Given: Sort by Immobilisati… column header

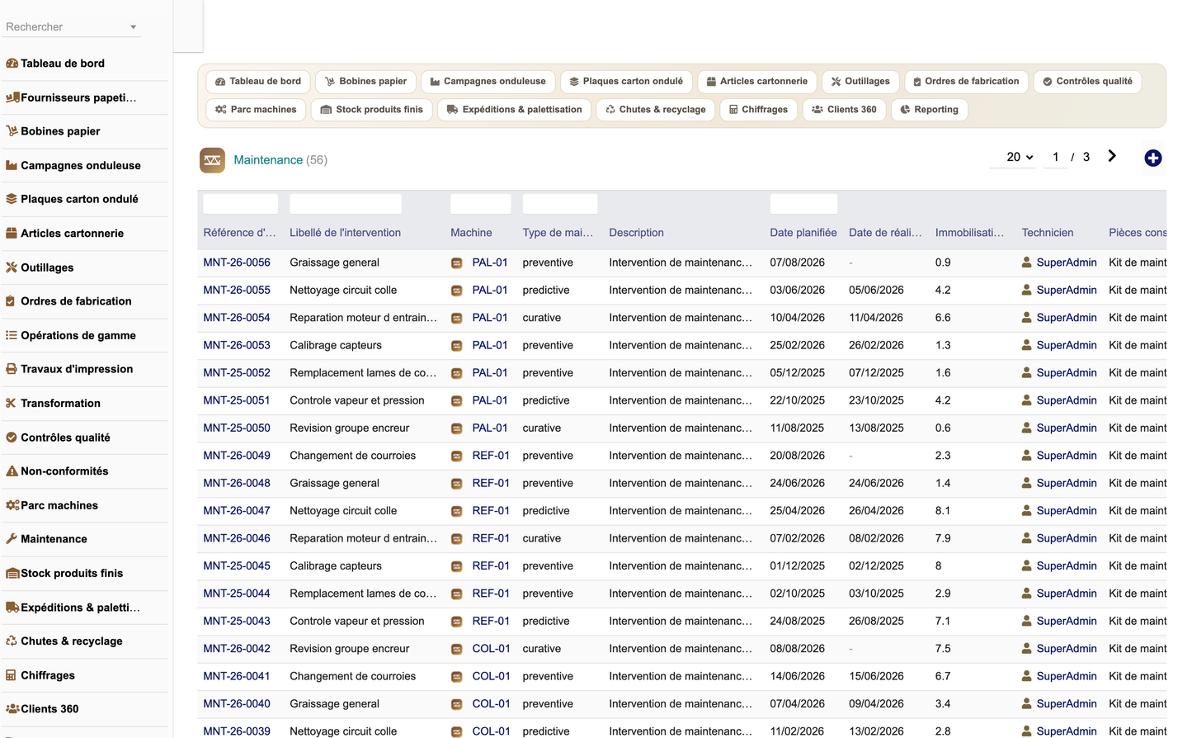Looking at the screenshot, I should pos(970,233).
